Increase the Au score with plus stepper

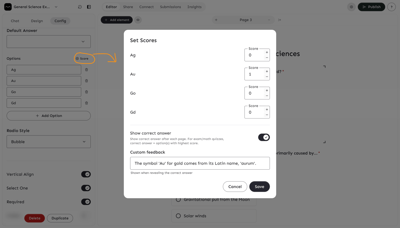tap(267, 71)
